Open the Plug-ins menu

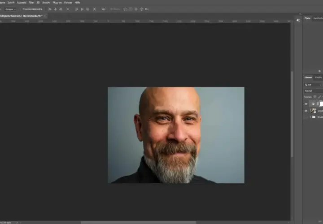click(x=57, y=3)
